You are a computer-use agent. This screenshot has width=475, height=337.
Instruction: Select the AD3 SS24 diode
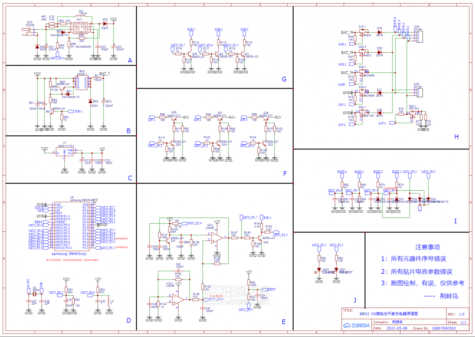click(105, 24)
